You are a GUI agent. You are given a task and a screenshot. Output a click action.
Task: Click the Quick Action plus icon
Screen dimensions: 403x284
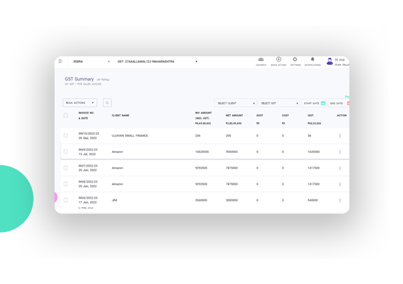278,60
